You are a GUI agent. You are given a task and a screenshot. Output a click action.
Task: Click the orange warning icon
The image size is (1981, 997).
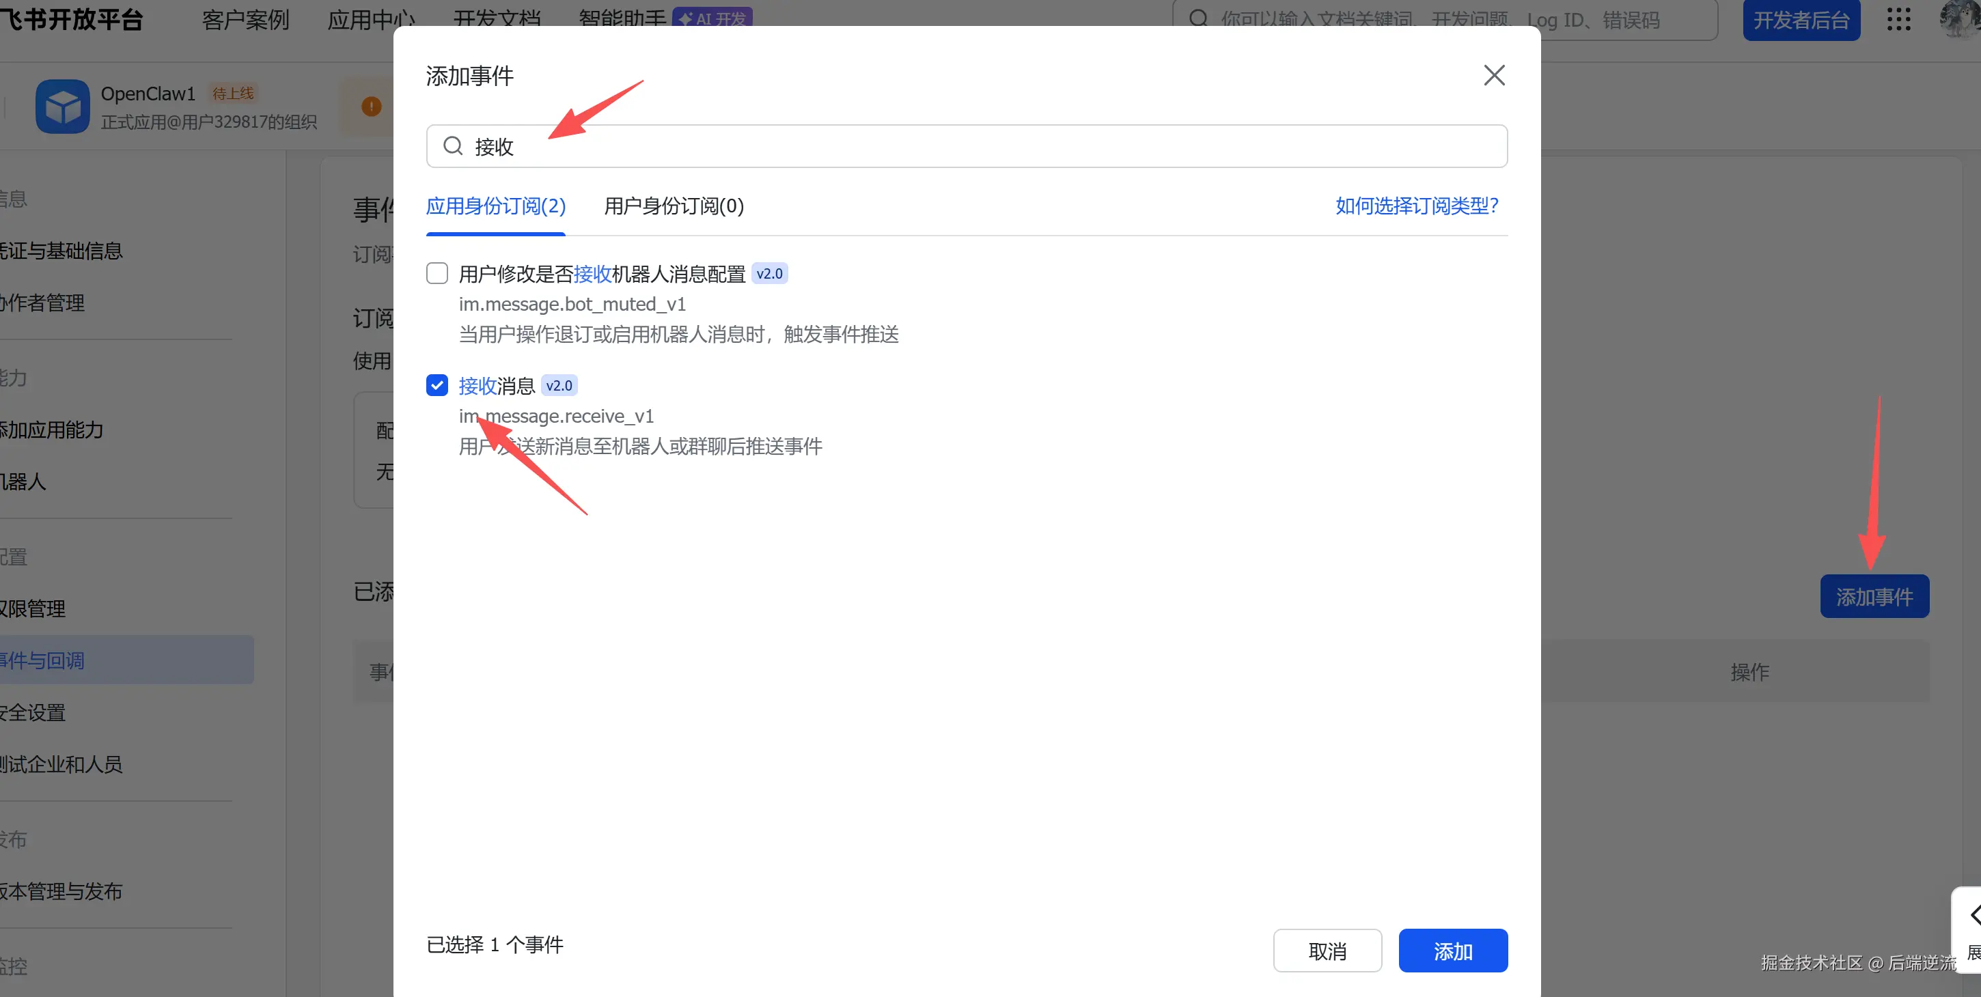[x=372, y=107]
